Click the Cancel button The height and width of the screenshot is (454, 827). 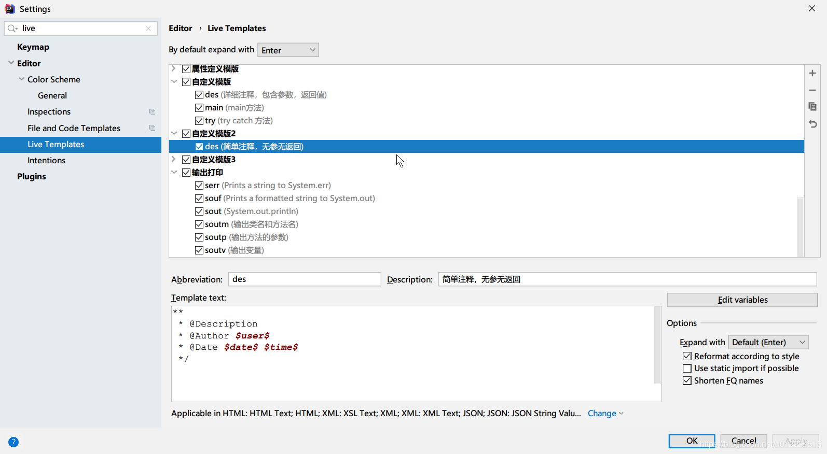(743, 441)
